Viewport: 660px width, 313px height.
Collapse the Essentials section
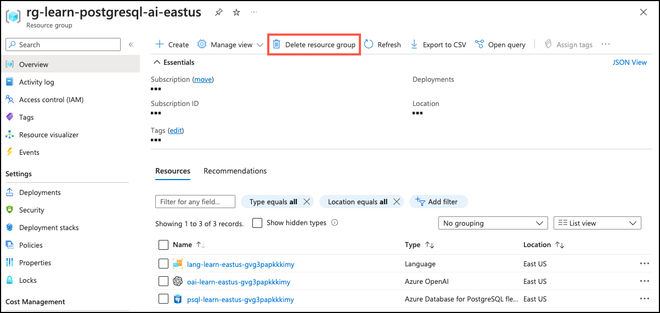point(157,62)
